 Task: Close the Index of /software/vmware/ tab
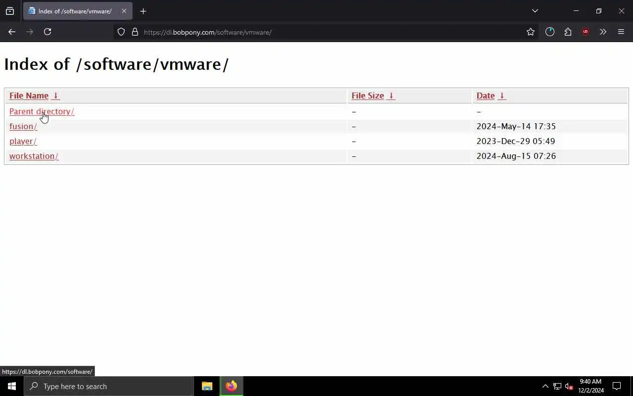[124, 11]
